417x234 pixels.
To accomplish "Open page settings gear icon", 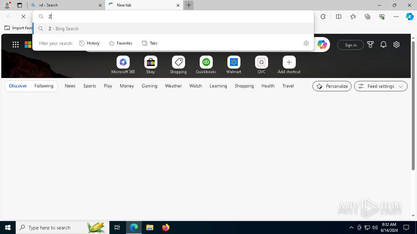I will pyautogui.click(x=396, y=45).
